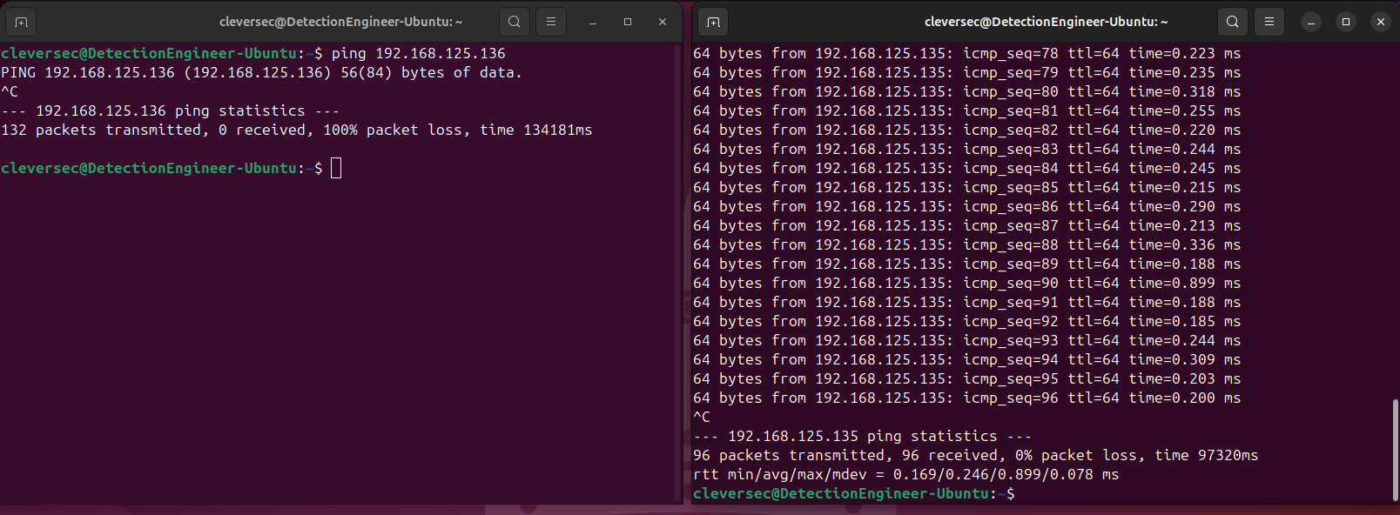This screenshot has height=515, width=1400.
Task: Click the right terminal scrollbar thumb
Action: click(1395, 449)
